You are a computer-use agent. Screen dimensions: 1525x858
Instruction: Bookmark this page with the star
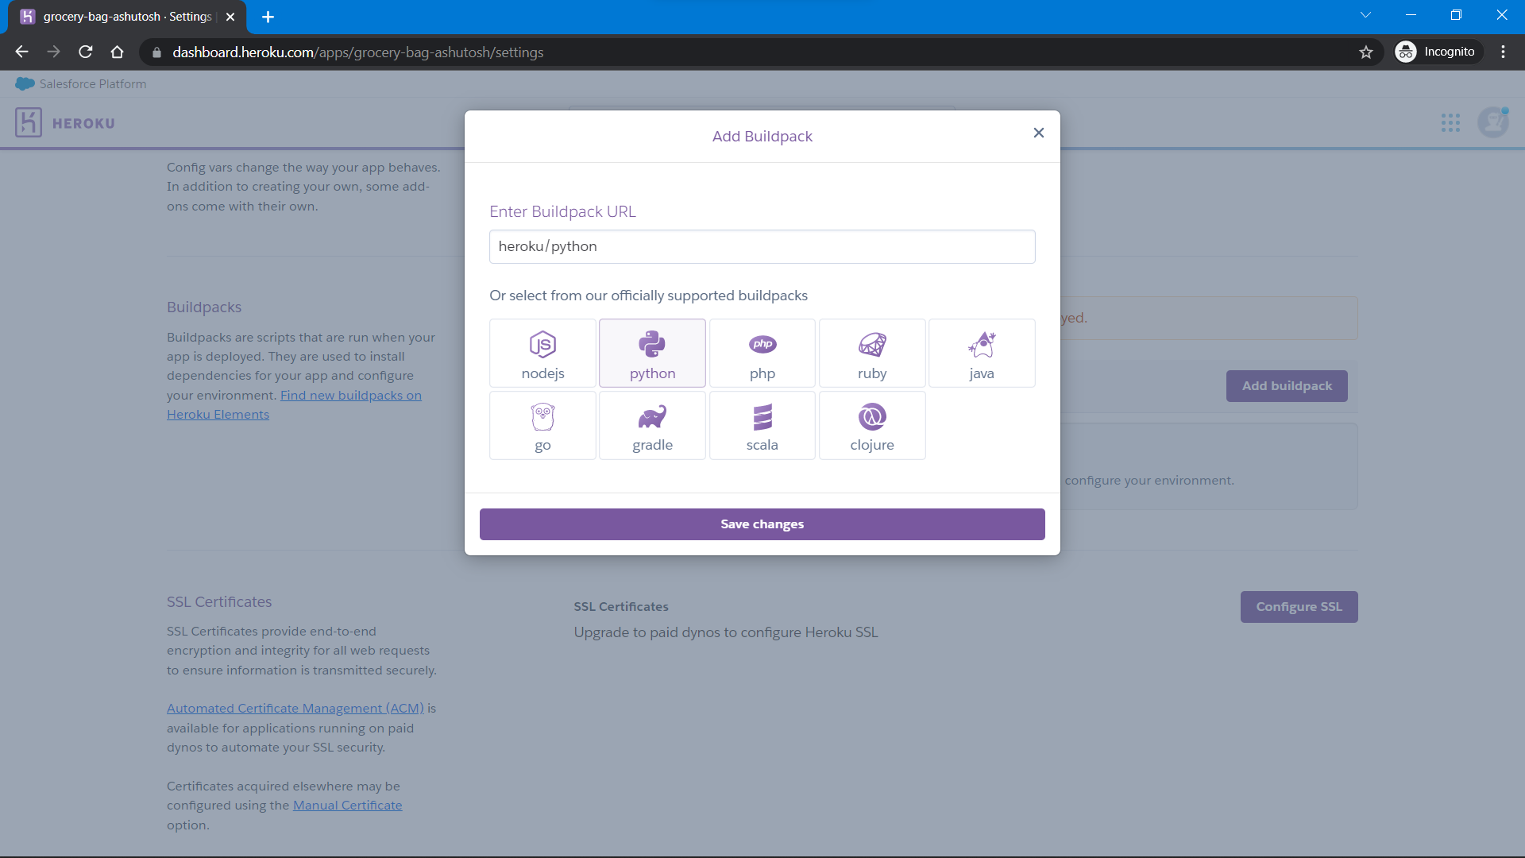1365,52
